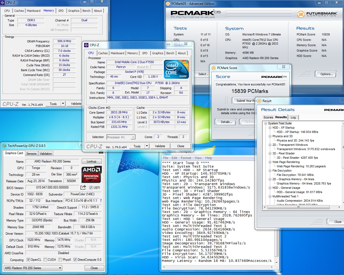Select 'Physics and 3D: 244.143 fps' row
Screen dimensions: 344x275
[295, 140]
